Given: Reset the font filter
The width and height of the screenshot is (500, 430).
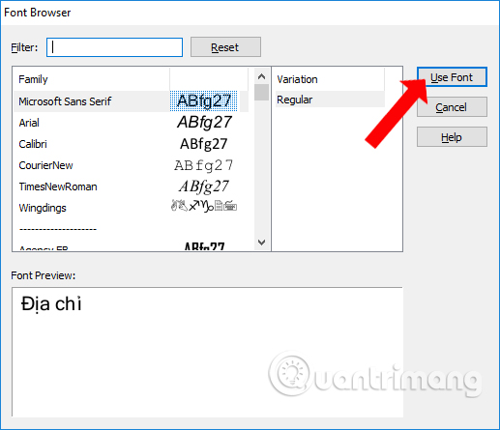Looking at the screenshot, I should click(x=225, y=47).
